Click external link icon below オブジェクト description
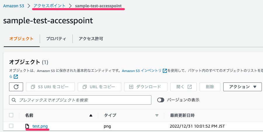The width and height of the screenshot is (263, 132). [16, 77]
